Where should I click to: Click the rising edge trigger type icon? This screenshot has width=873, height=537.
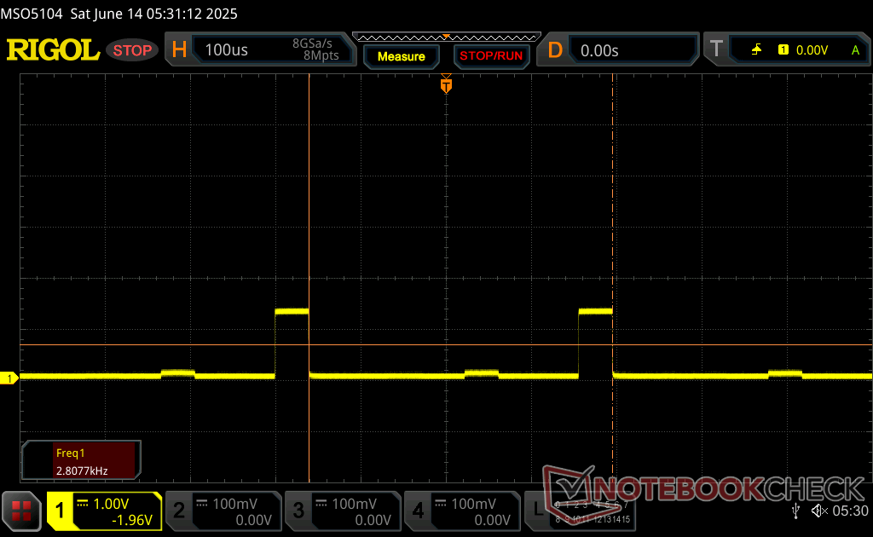tap(756, 50)
